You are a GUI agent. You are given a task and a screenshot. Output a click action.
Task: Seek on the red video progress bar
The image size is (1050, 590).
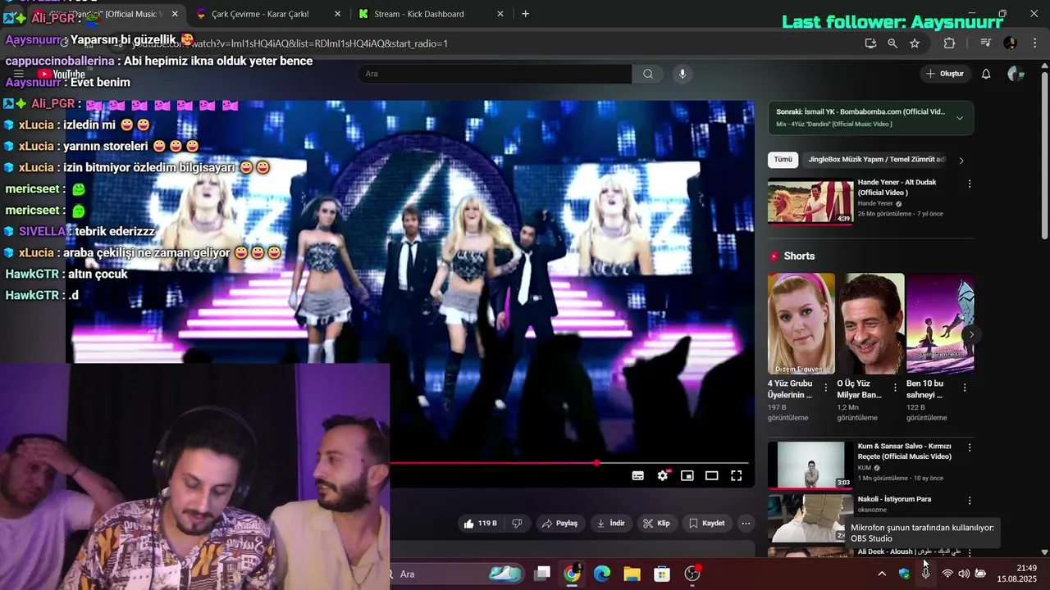(568, 463)
